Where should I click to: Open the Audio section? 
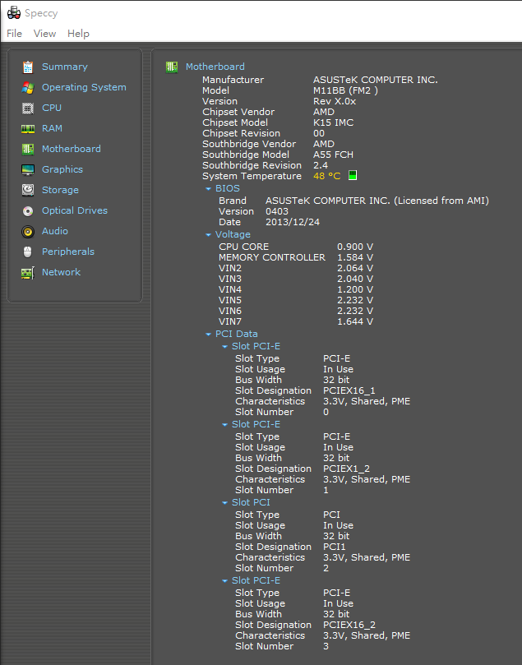[55, 231]
